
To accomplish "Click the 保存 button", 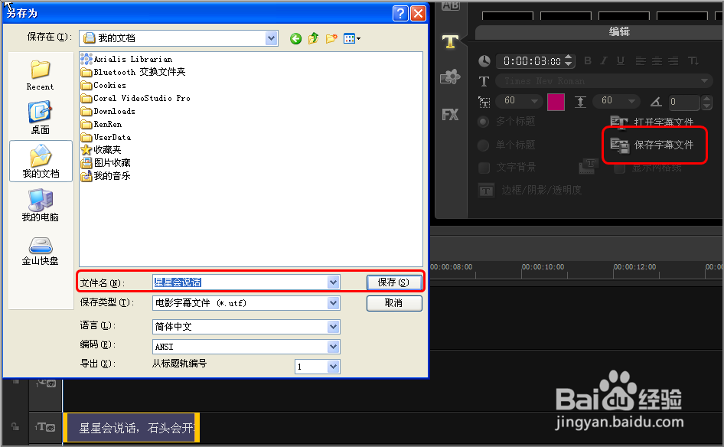I will tap(394, 282).
